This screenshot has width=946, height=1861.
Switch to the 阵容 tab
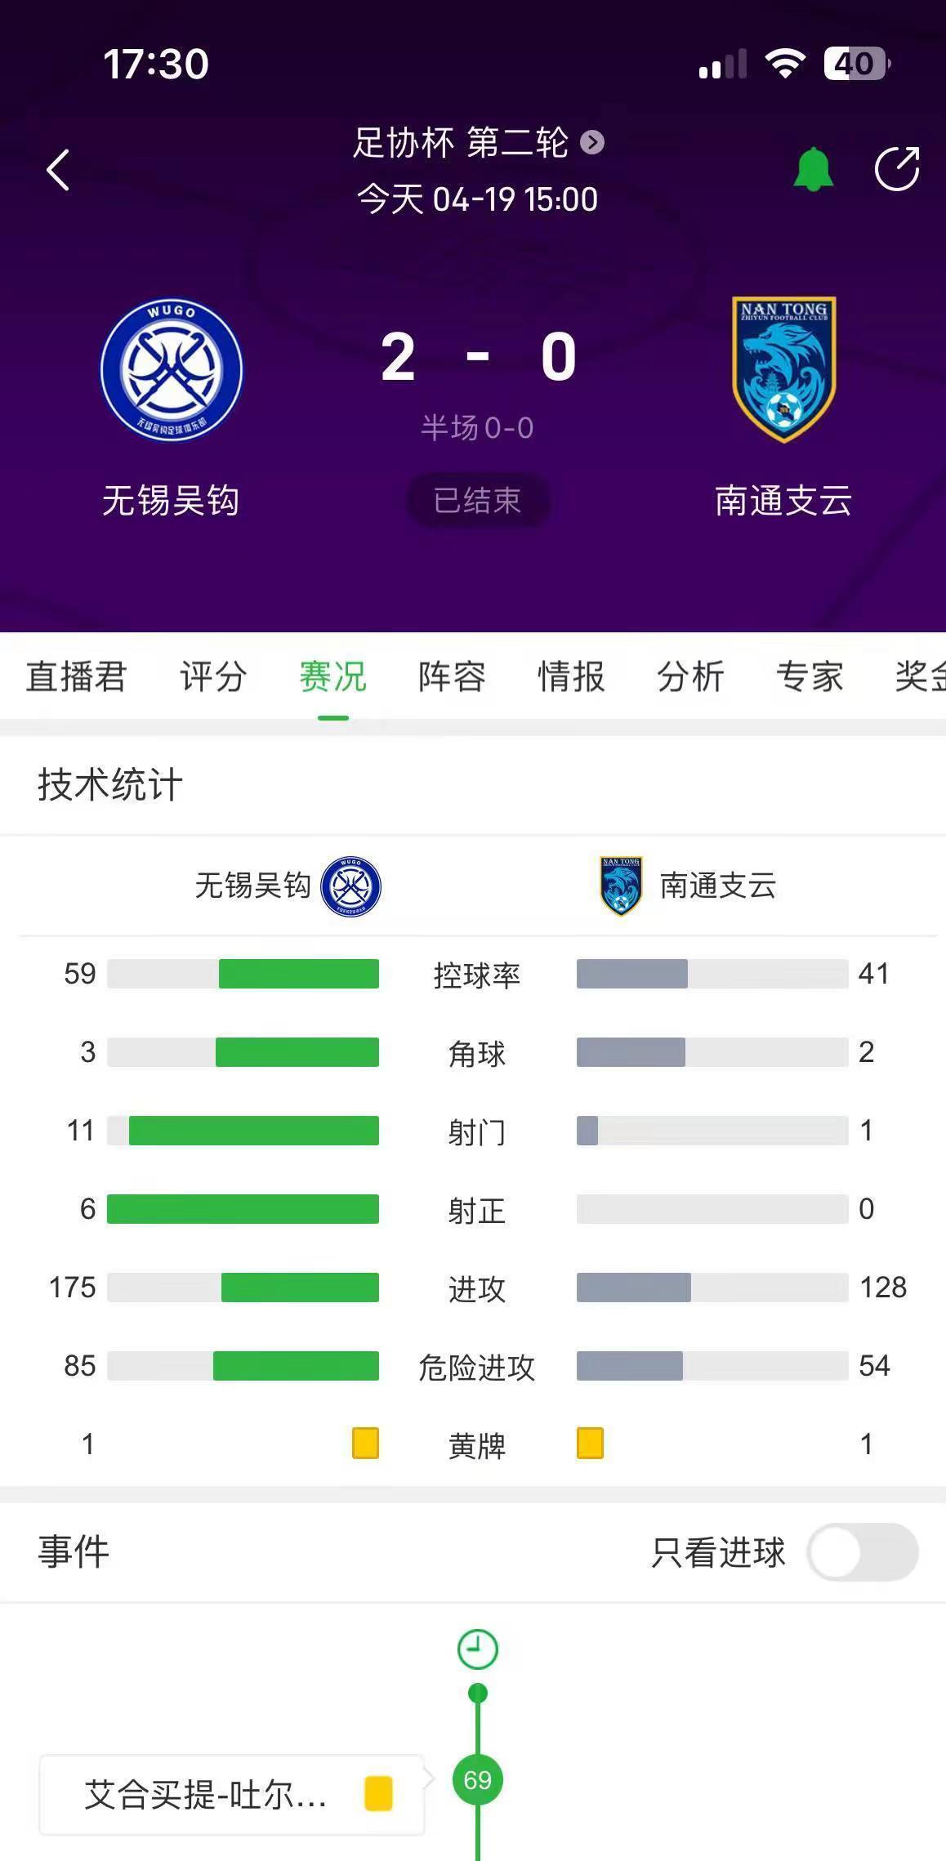click(x=452, y=677)
